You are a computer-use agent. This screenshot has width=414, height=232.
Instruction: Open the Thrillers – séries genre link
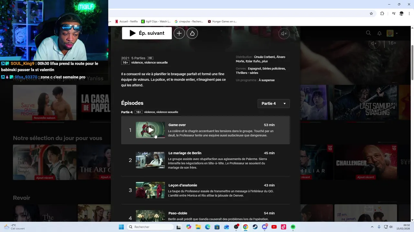coord(247,73)
